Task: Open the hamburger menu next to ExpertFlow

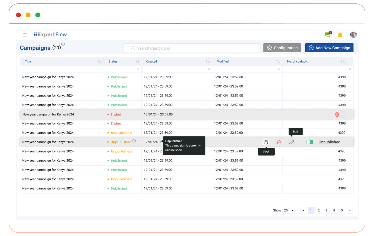Action: pyautogui.click(x=25, y=35)
